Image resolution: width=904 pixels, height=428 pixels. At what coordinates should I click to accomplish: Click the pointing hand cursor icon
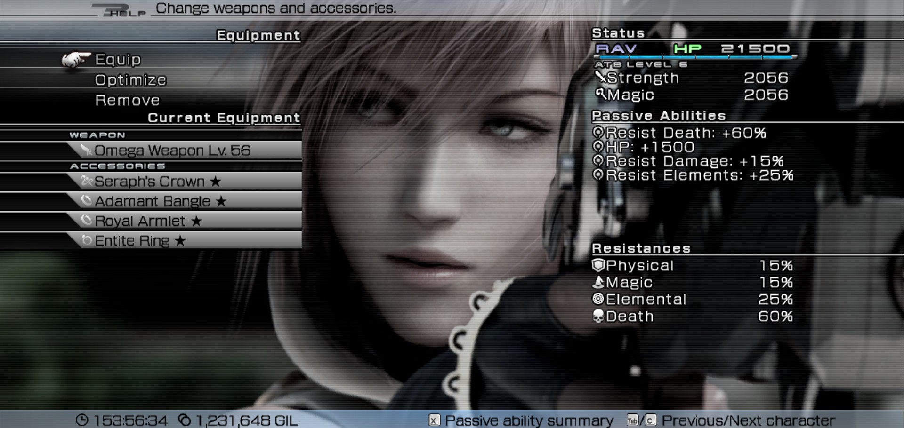point(75,60)
